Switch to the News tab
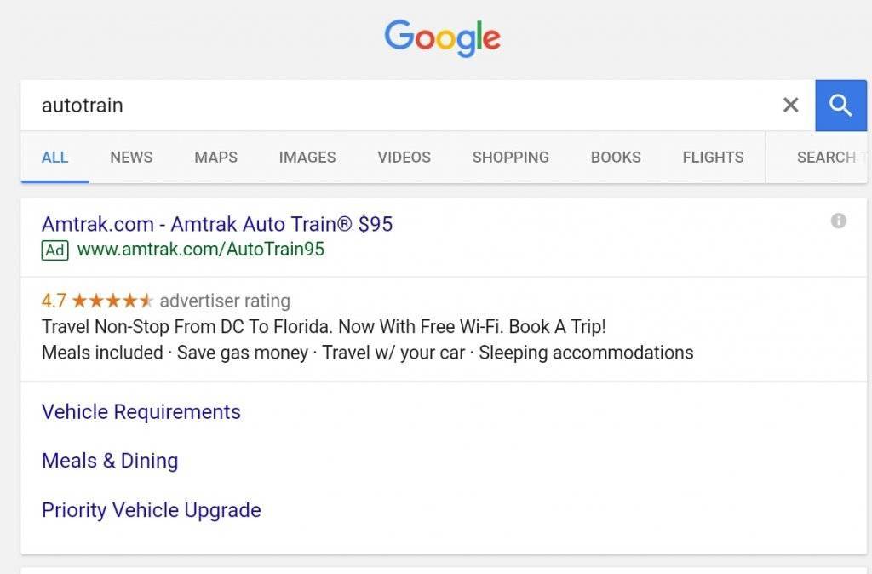Image resolution: width=872 pixels, height=574 pixels. click(x=131, y=158)
